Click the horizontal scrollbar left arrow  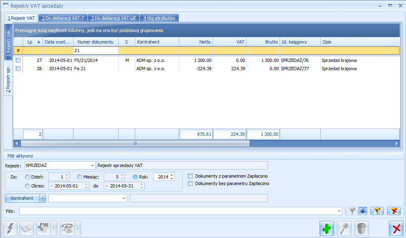click(x=17, y=144)
